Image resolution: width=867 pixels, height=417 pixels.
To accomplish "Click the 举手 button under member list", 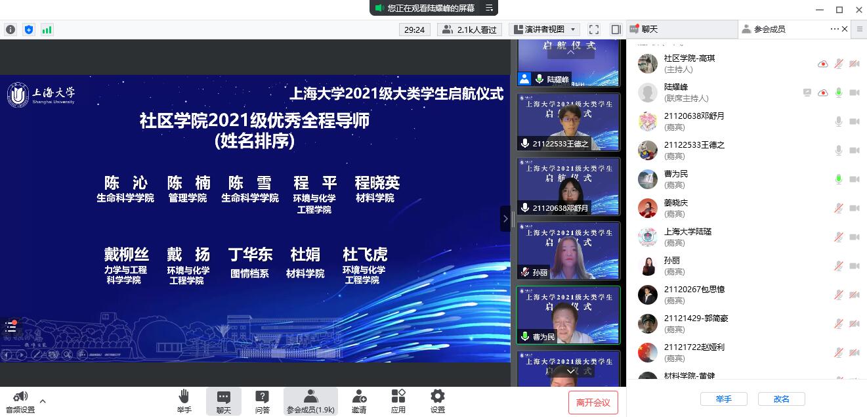I will [724, 399].
